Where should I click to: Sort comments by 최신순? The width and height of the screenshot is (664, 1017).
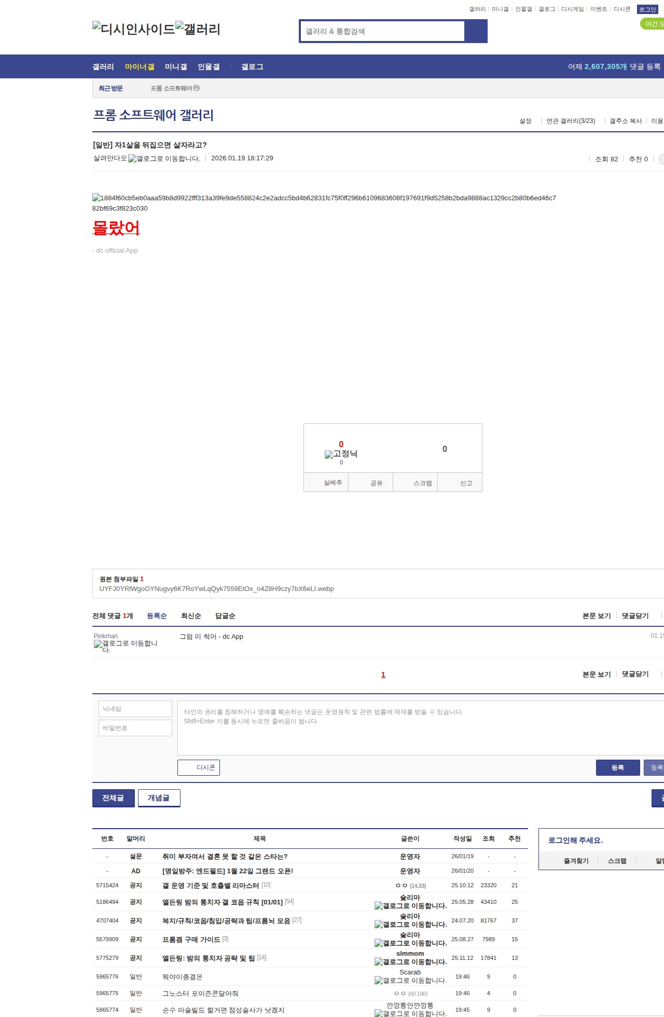(x=191, y=616)
